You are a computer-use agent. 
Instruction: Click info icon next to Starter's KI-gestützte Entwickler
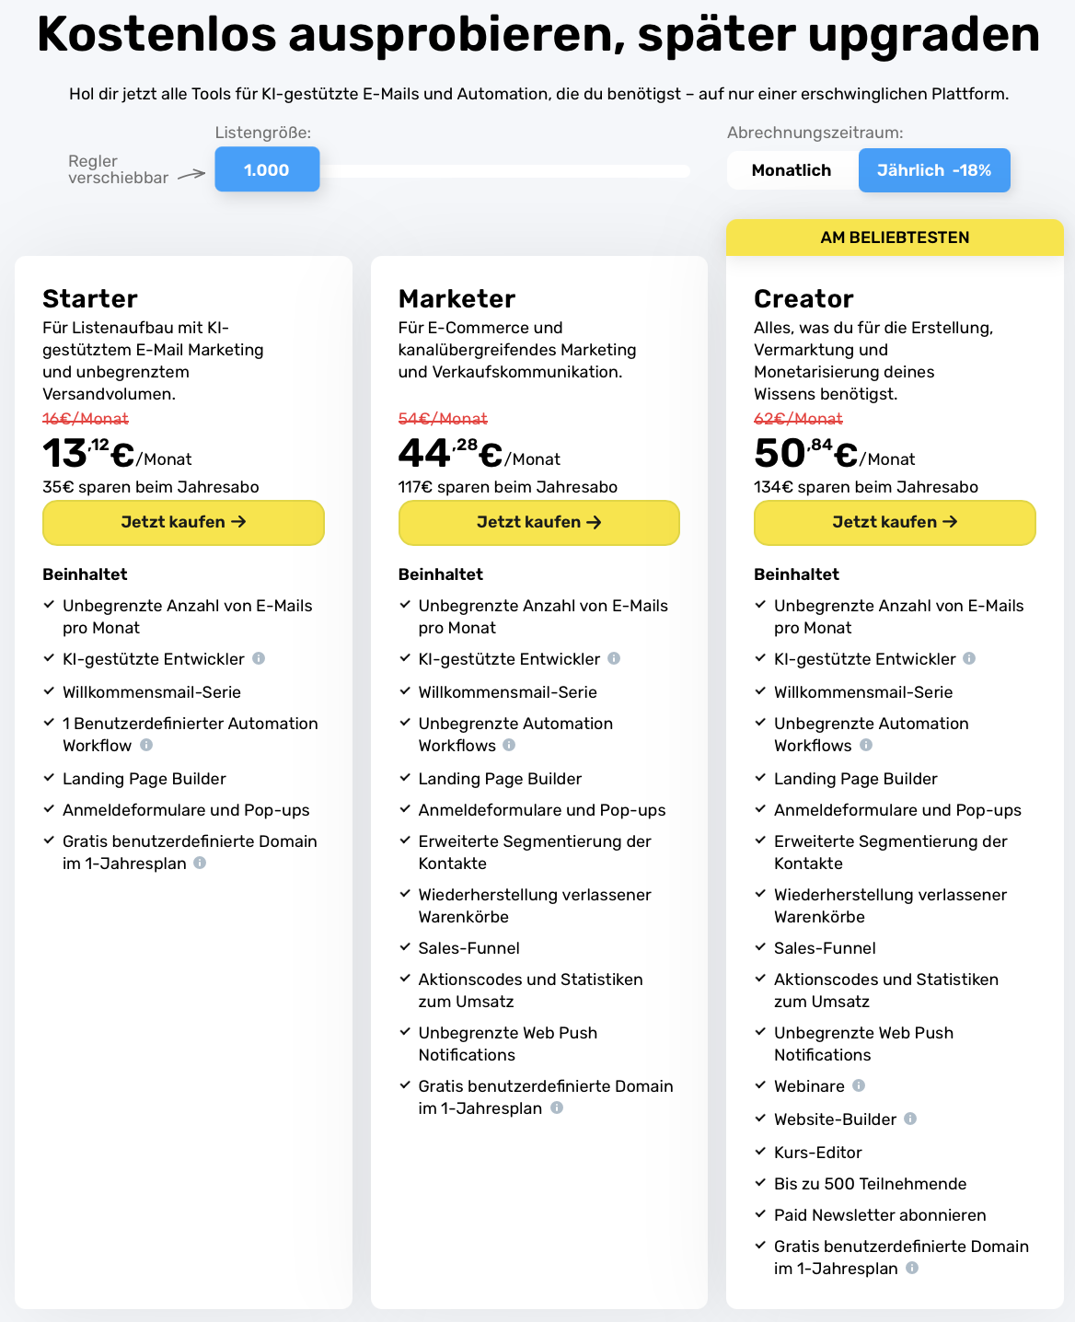[x=259, y=658]
